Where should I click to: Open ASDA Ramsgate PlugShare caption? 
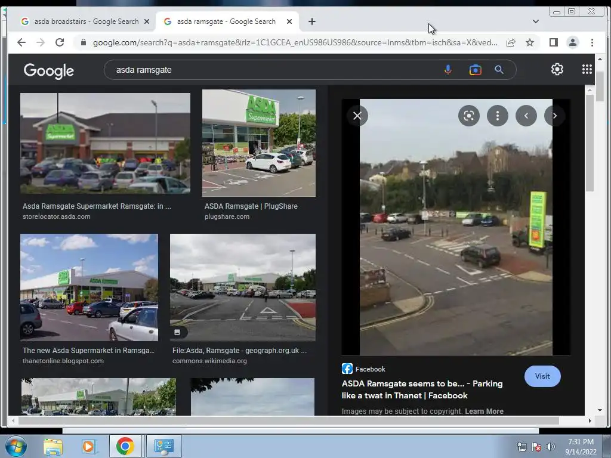point(251,211)
